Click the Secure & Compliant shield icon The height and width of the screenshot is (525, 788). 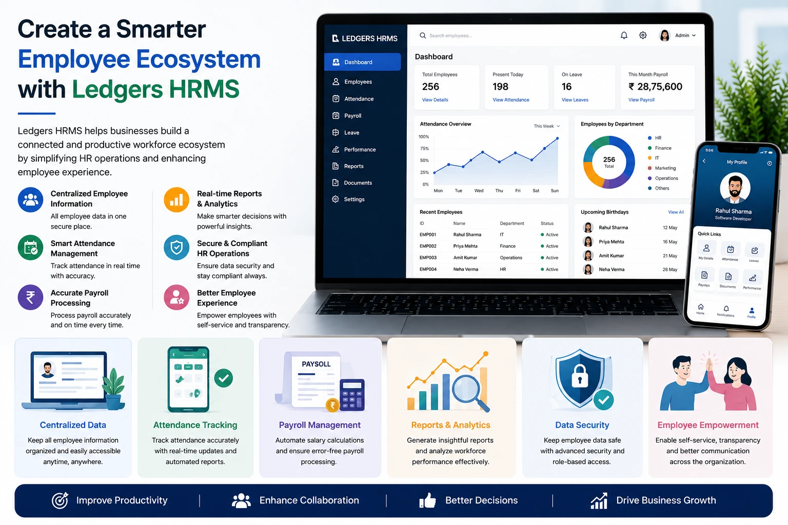pos(176,248)
